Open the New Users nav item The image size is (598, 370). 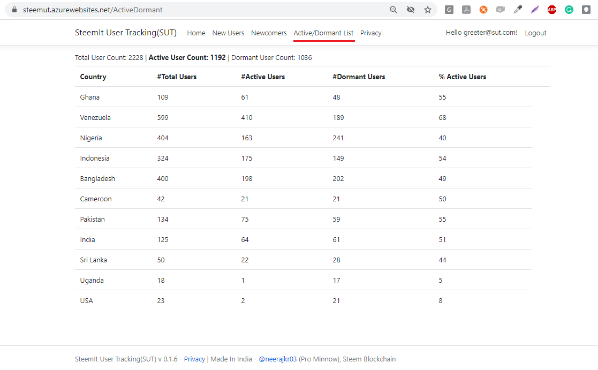(228, 33)
